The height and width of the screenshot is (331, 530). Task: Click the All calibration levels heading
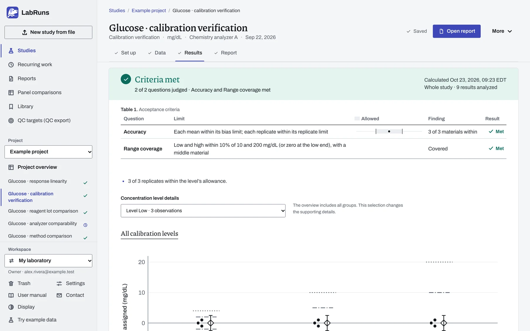(149, 234)
